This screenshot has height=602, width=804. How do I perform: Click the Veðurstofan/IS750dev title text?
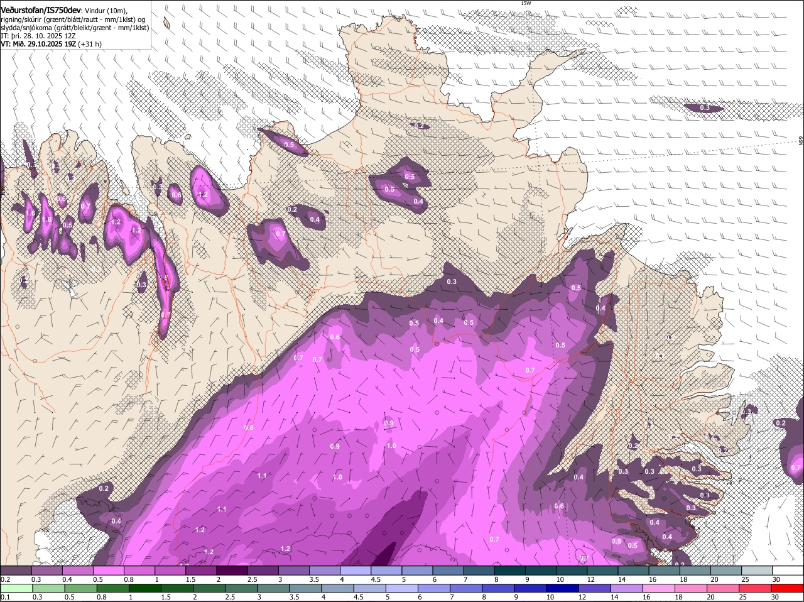[41, 11]
